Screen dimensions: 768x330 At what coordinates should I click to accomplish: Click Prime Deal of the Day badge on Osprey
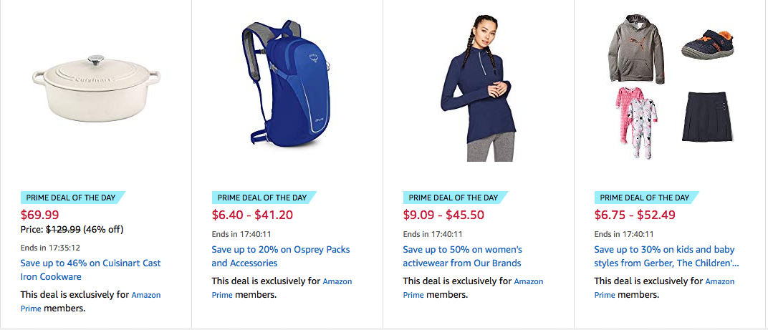[261, 198]
